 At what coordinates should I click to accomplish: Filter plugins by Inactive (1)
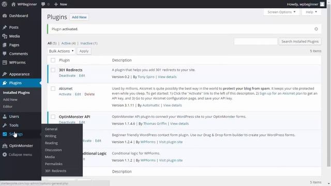click(89, 43)
